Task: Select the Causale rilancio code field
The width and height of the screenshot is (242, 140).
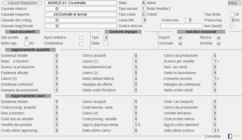Action: click(x=52, y=9)
